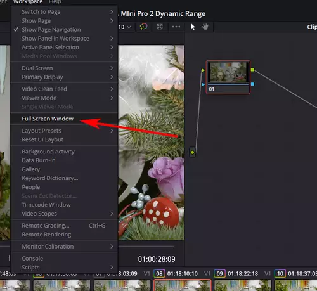Open the Workspace menu in menu bar

28,2
